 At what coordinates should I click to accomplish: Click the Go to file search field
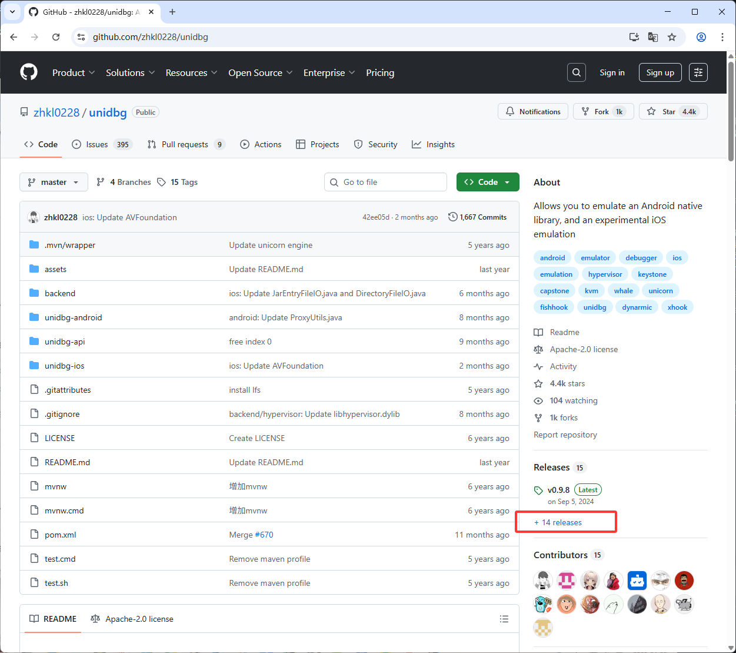(x=385, y=182)
